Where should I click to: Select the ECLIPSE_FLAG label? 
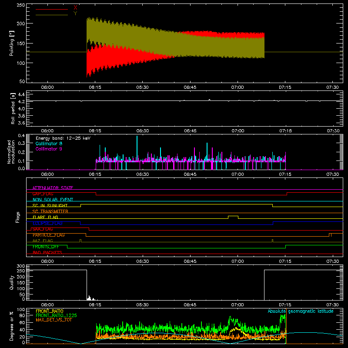coord(47,223)
